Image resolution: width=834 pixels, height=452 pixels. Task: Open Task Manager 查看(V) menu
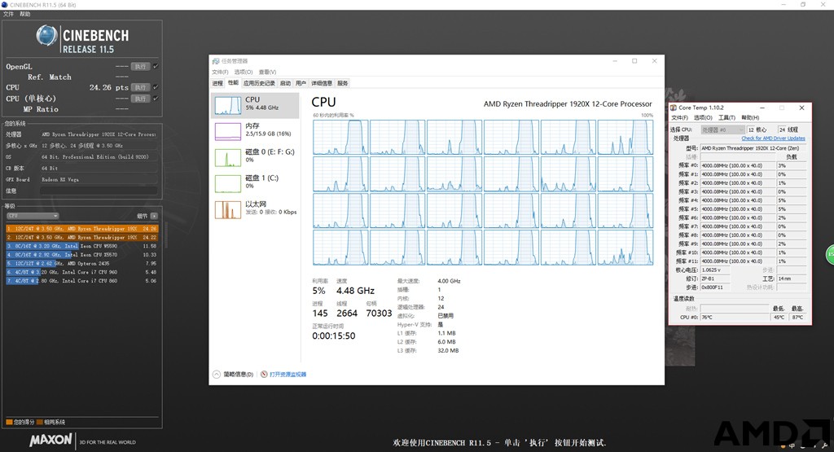click(x=267, y=72)
